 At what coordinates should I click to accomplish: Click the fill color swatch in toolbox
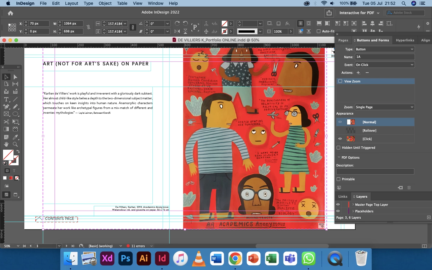[x=8, y=155]
